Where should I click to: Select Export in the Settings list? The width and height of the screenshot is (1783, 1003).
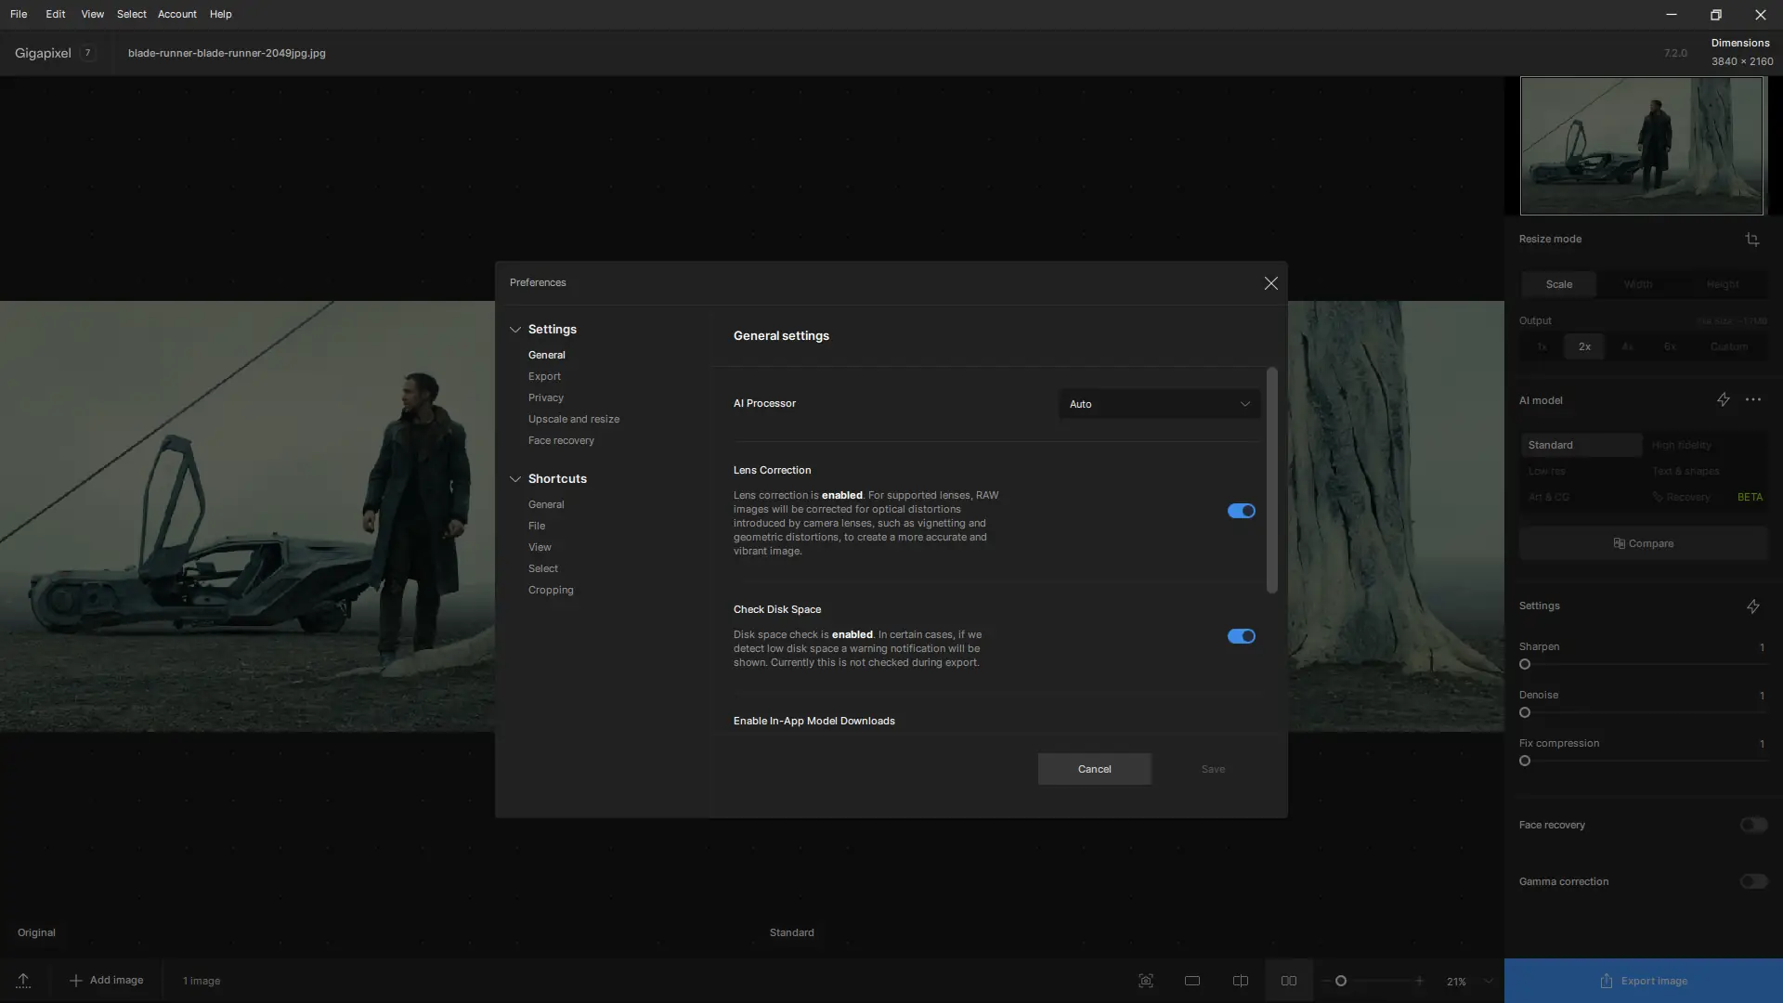(x=544, y=376)
